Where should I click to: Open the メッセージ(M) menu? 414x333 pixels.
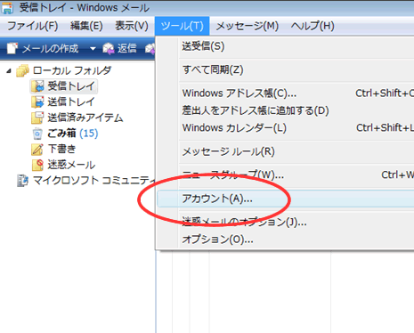tap(247, 26)
